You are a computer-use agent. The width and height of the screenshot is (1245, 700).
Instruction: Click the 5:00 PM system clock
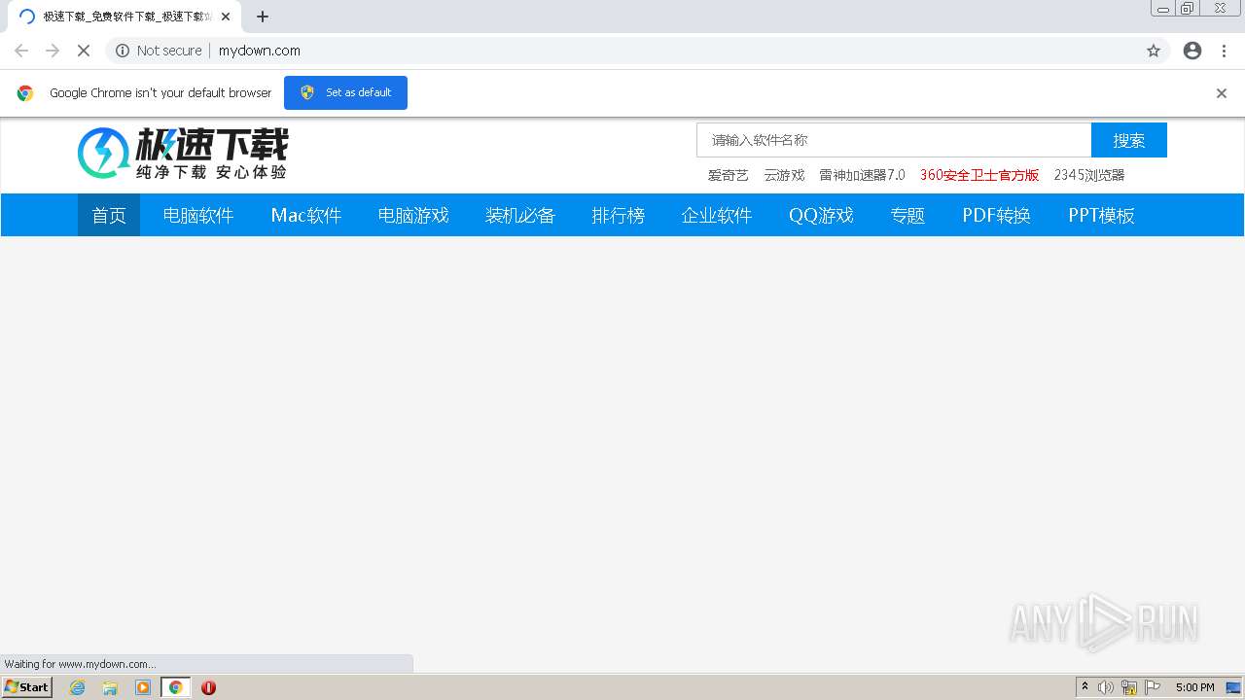(1195, 687)
